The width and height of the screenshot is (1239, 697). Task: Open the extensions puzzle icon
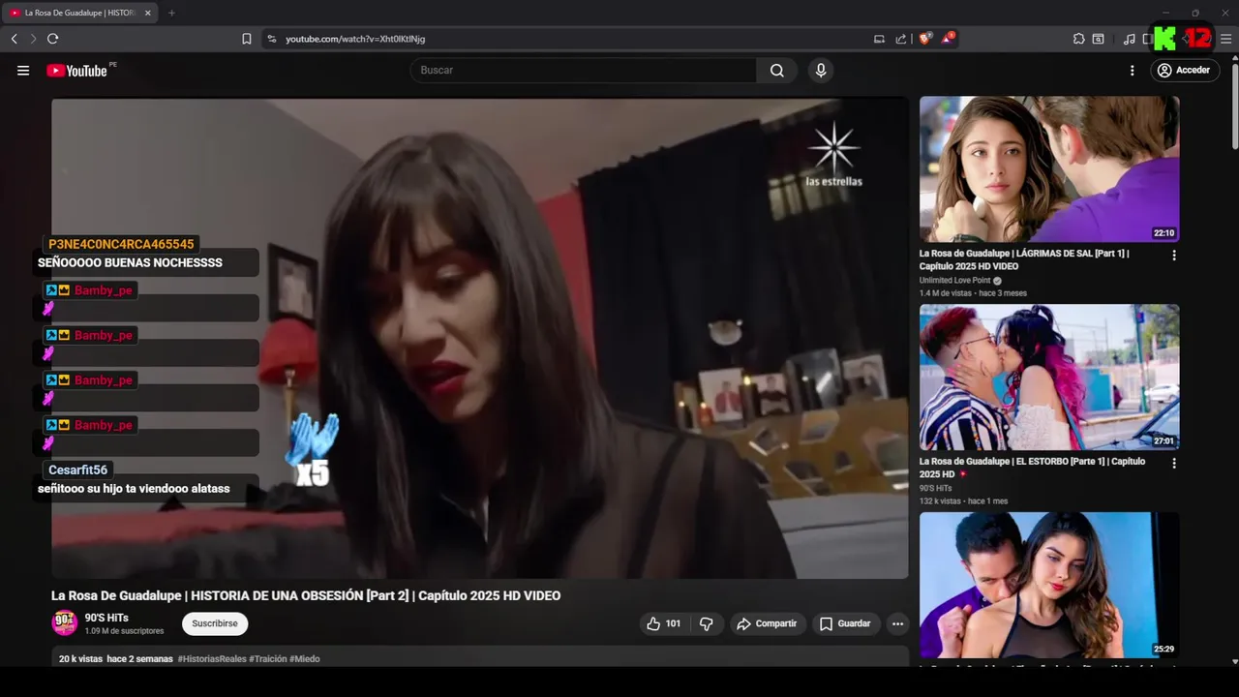pyautogui.click(x=1079, y=39)
